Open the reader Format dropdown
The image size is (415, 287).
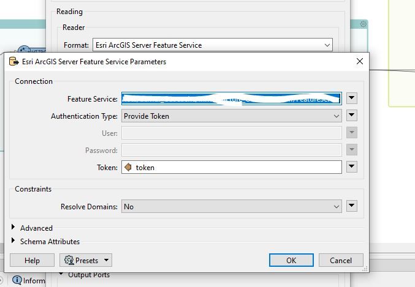pyautogui.click(x=212, y=45)
